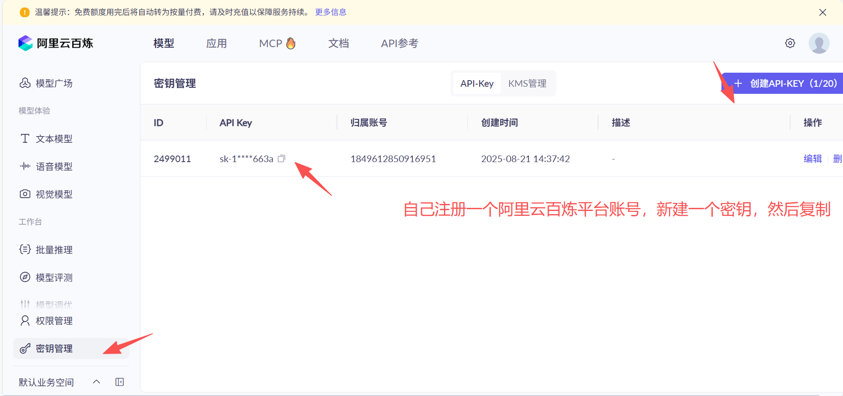Open 视觉模型 sidebar label
Viewport: 843px width, 396px height.
tap(54, 194)
